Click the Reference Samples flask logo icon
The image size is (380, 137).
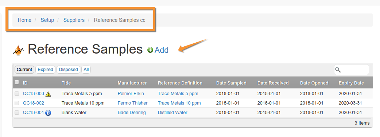(18, 50)
